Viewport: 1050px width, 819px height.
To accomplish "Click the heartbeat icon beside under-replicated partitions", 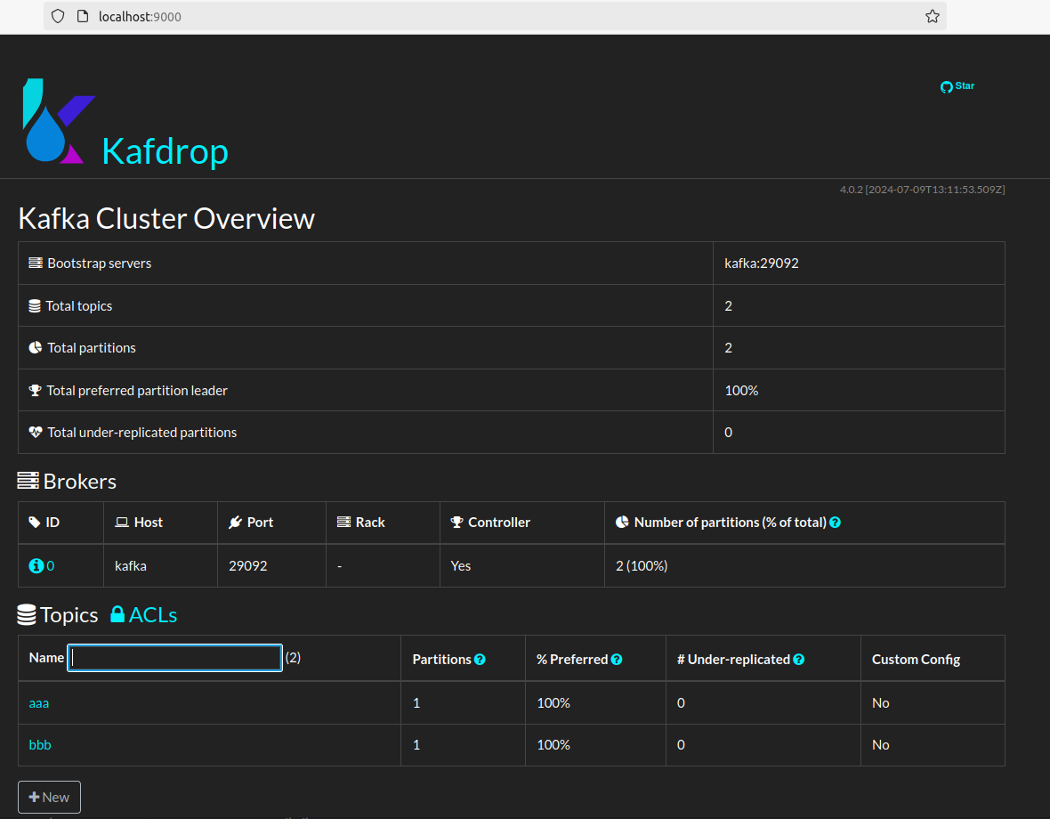I will (x=36, y=433).
